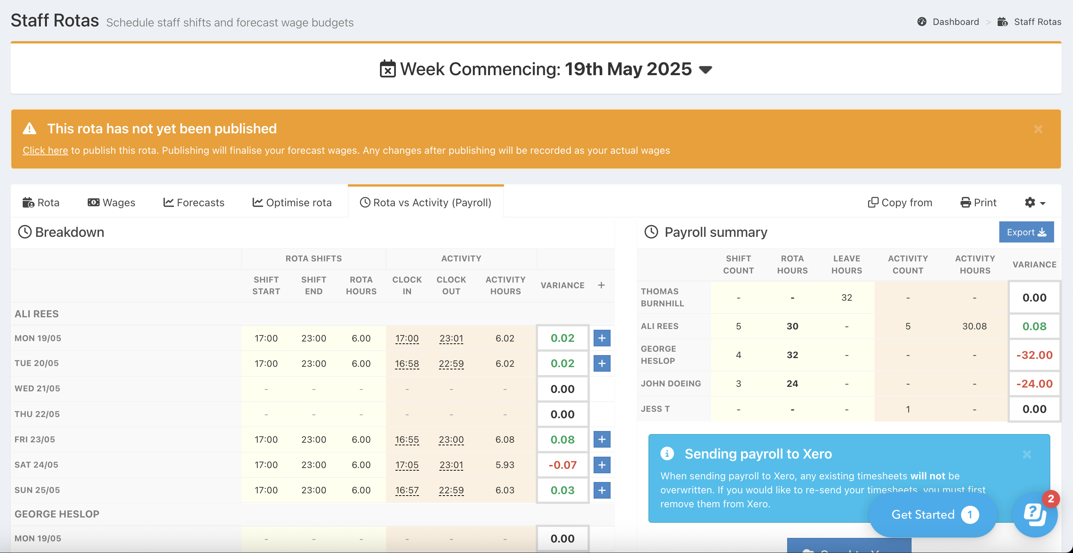The height and width of the screenshot is (553, 1073).
Task: Edit Sun 25/05 clock out time 22:59
Action: coord(451,490)
